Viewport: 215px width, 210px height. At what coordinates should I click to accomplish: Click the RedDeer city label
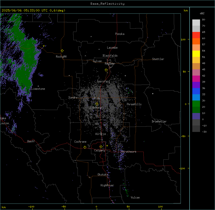point(110,64)
